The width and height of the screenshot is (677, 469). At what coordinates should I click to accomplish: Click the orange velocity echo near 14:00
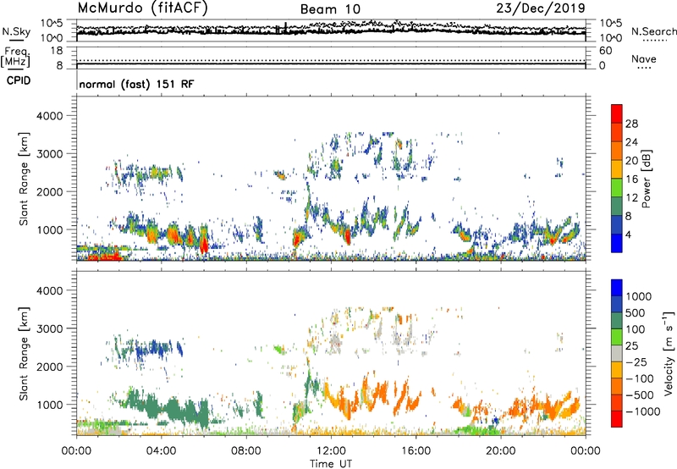380,394
